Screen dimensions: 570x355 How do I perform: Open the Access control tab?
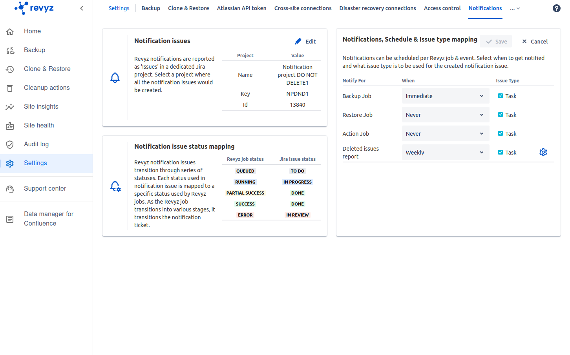pos(442,8)
